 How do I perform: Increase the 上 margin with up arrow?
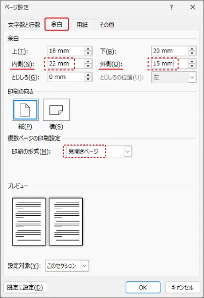[88, 49]
